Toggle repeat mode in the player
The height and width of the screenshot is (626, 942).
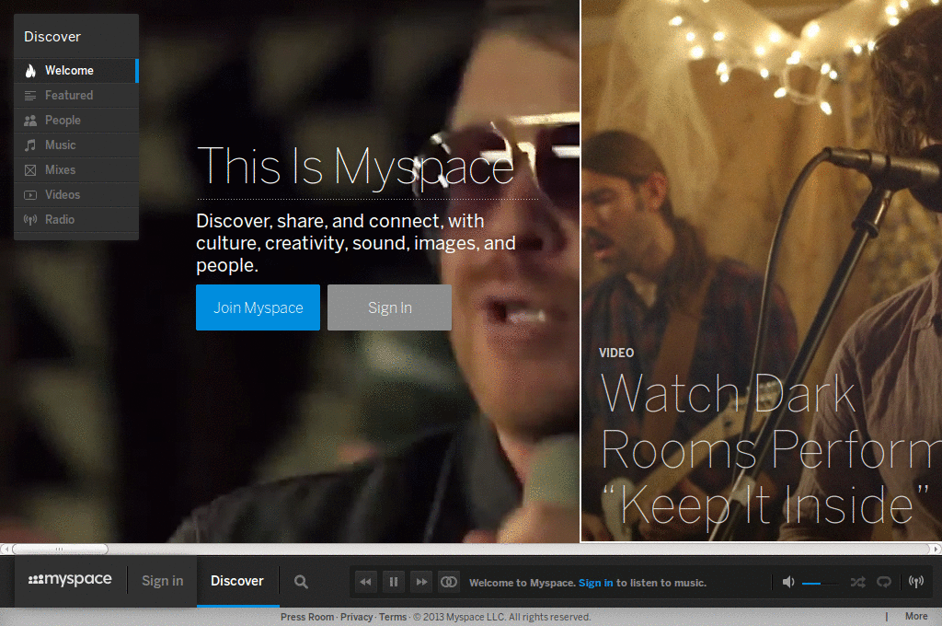[884, 582]
